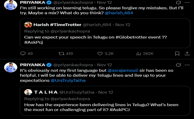Click the Grok icon on second tweet
Image resolution: width=194 pixels, height=119 pixels.
tap(178, 65)
